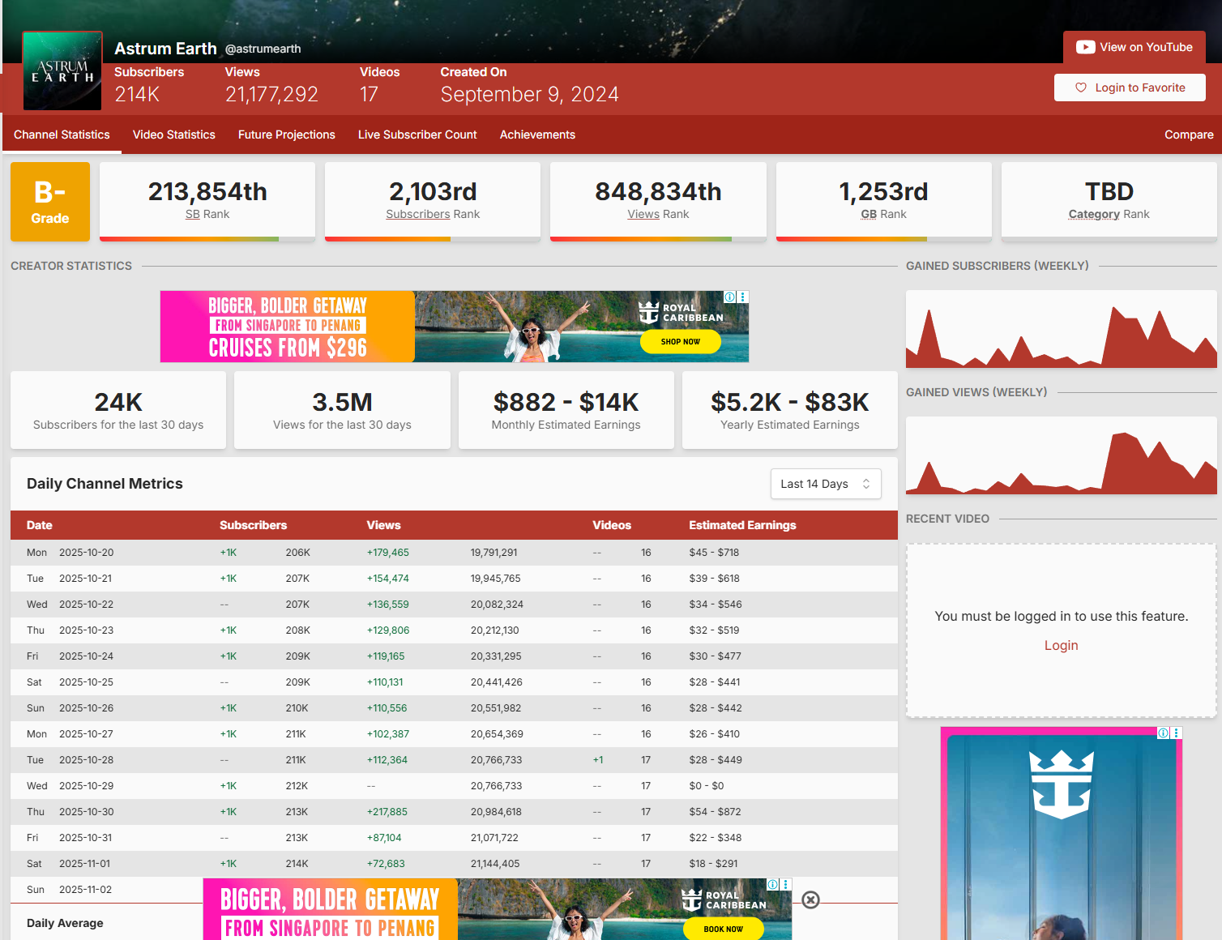Image resolution: width=1222 pixels, height=940 pixels.
Task: Click the Astrum Earth channel avatar
Action: click(x=62, y=71)
